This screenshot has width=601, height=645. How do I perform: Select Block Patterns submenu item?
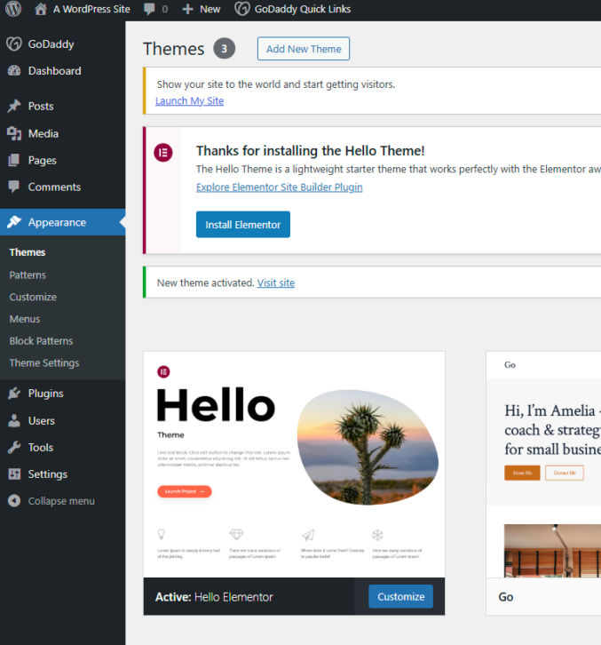(41, 341)
